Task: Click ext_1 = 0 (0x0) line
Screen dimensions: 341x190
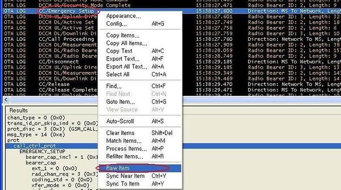Action: 54,169
